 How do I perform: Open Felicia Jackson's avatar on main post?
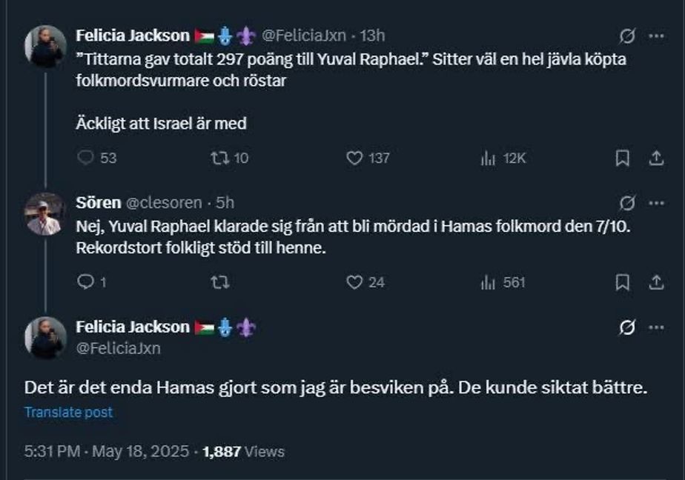[45, 337]
